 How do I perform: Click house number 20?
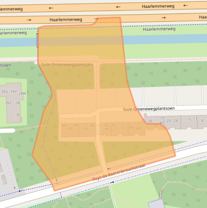pyautogui.click(x=169, y=121)
